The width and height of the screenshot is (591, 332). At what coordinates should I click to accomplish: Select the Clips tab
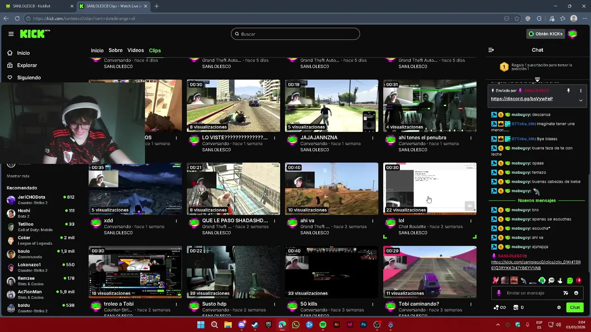[x=155, y=50]
